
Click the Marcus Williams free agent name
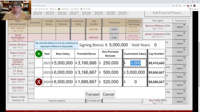[154, 26]
